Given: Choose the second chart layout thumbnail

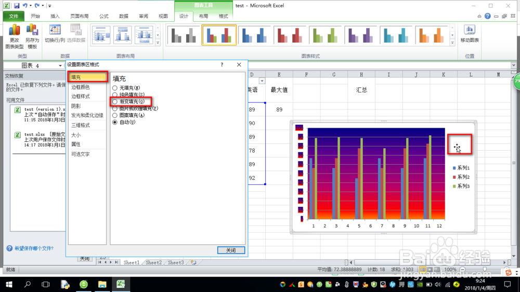Looking at the screenshot, I should click(x=122, y=35).
